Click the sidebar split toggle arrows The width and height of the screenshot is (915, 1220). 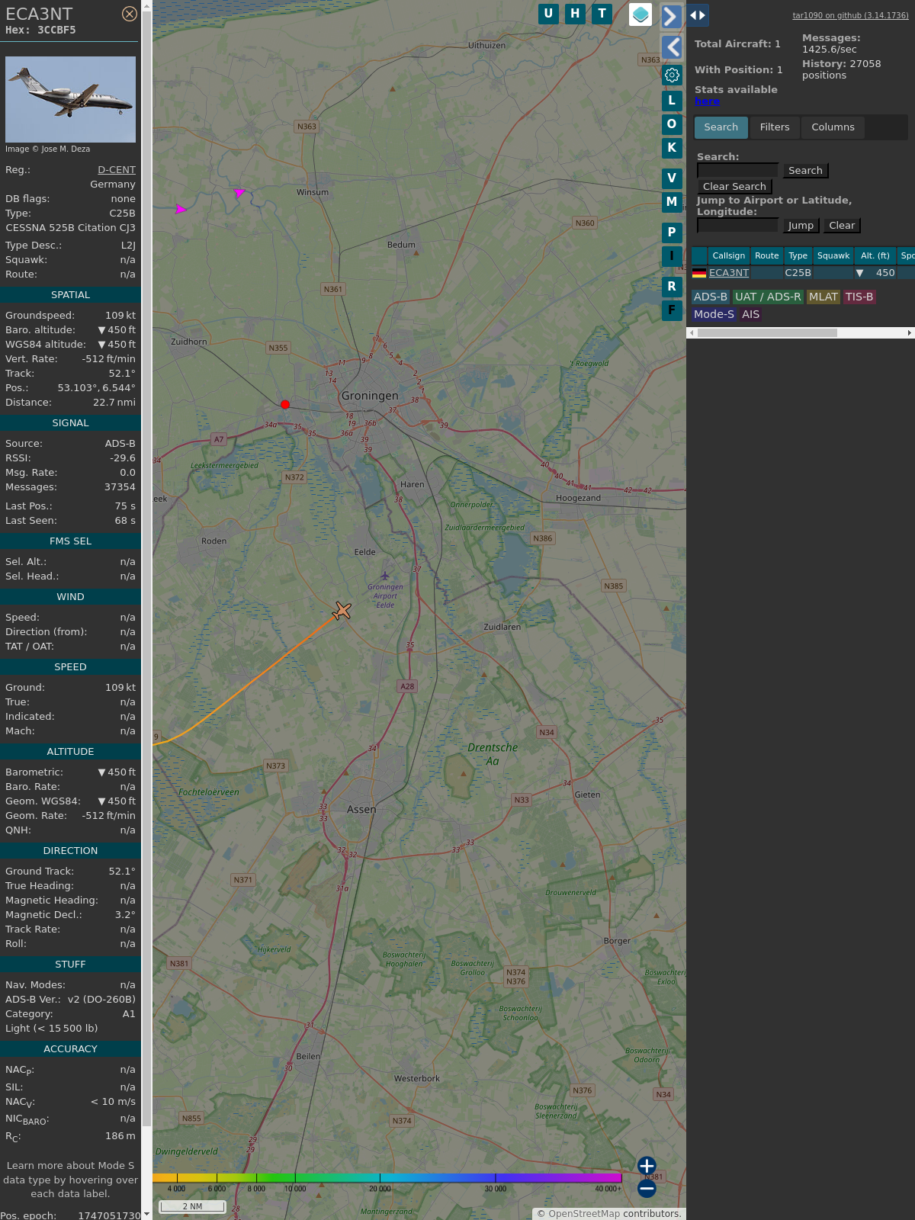tap(697, 15)
